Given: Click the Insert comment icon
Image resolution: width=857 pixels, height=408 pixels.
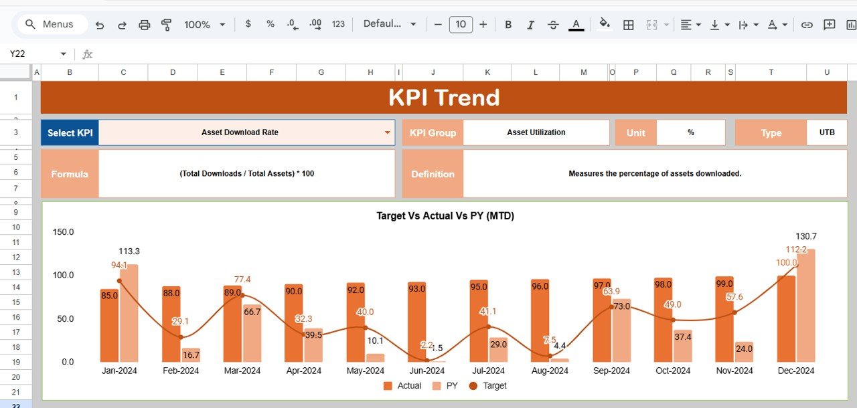Looking at the screenshot, I should coord(829,24).
